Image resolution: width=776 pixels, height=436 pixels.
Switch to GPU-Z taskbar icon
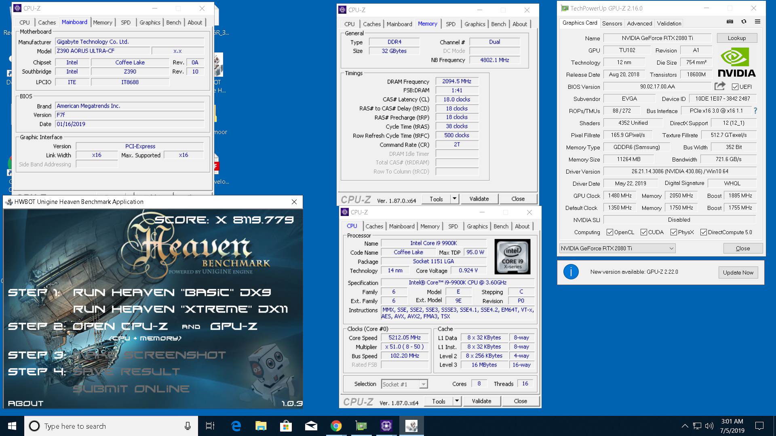[361, 426]
